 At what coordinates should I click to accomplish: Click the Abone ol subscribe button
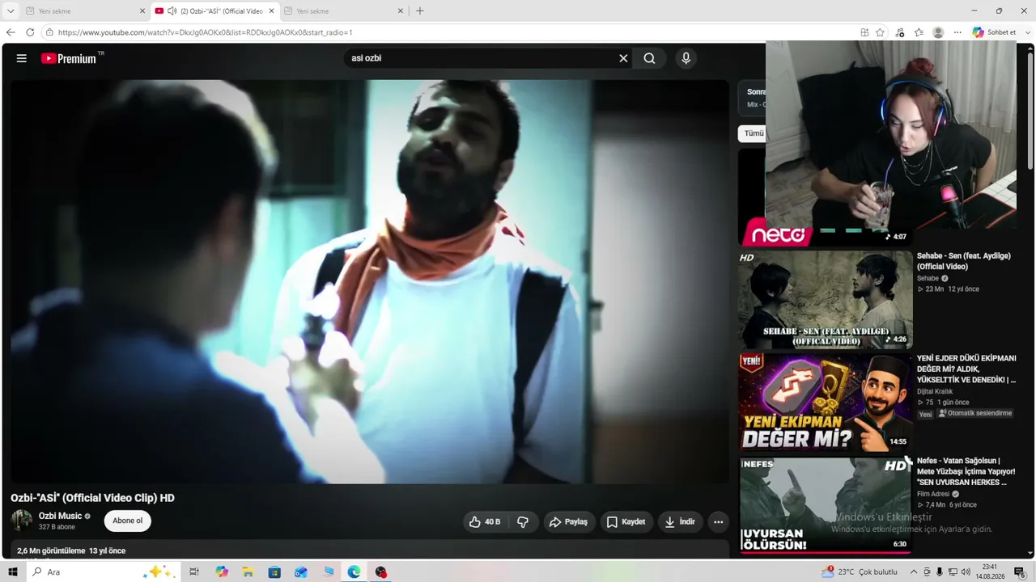pos(127,521)
